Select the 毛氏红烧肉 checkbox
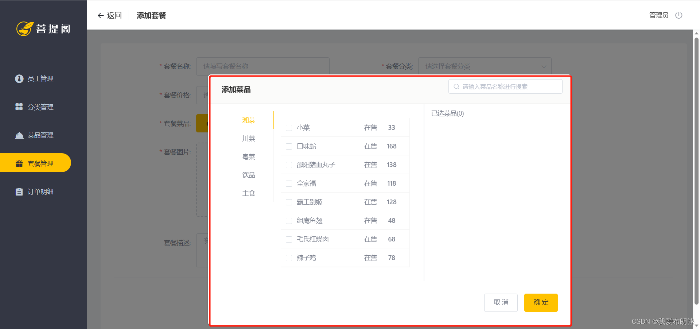 [x=289, y=239]
